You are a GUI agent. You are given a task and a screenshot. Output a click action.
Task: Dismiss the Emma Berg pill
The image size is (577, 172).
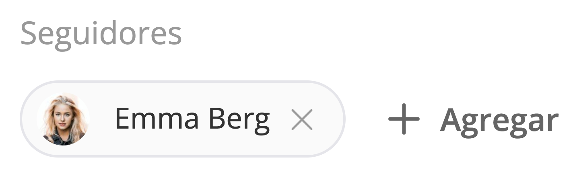(x=302, y=119)
